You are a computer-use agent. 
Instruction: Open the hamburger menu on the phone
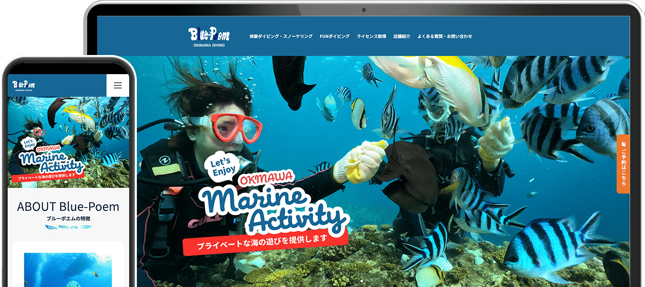118,86
